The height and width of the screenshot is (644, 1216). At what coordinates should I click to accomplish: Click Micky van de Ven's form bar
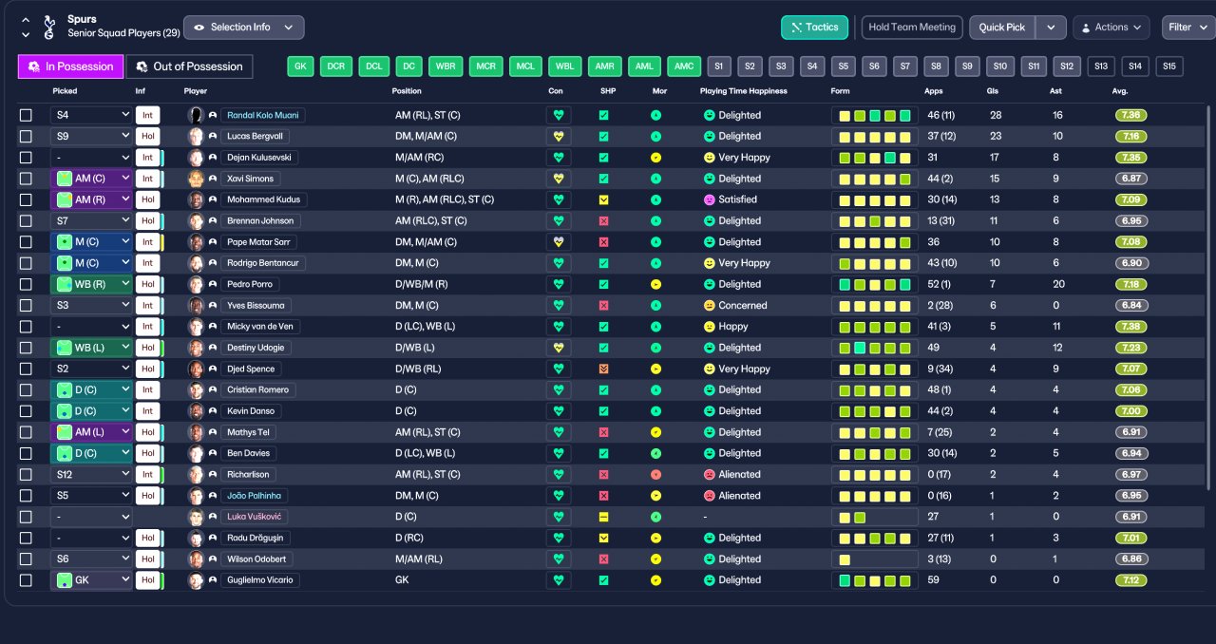click(874, 327)
